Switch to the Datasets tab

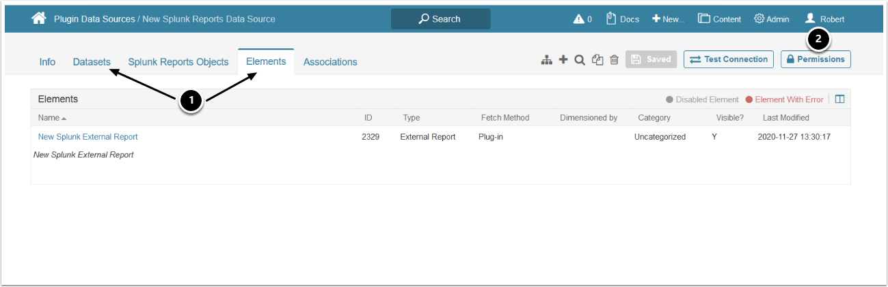(92, 61)
